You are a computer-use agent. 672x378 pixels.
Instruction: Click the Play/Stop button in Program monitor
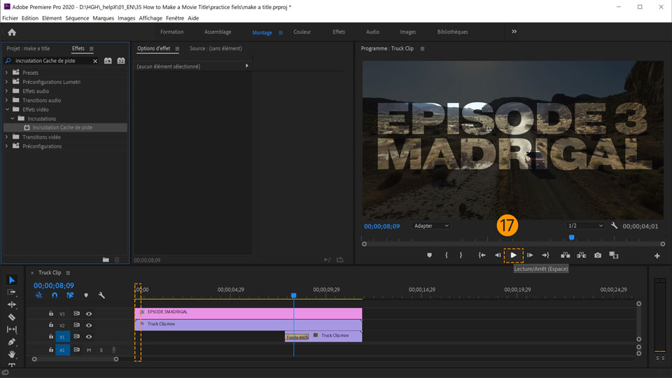pos(513,255)
